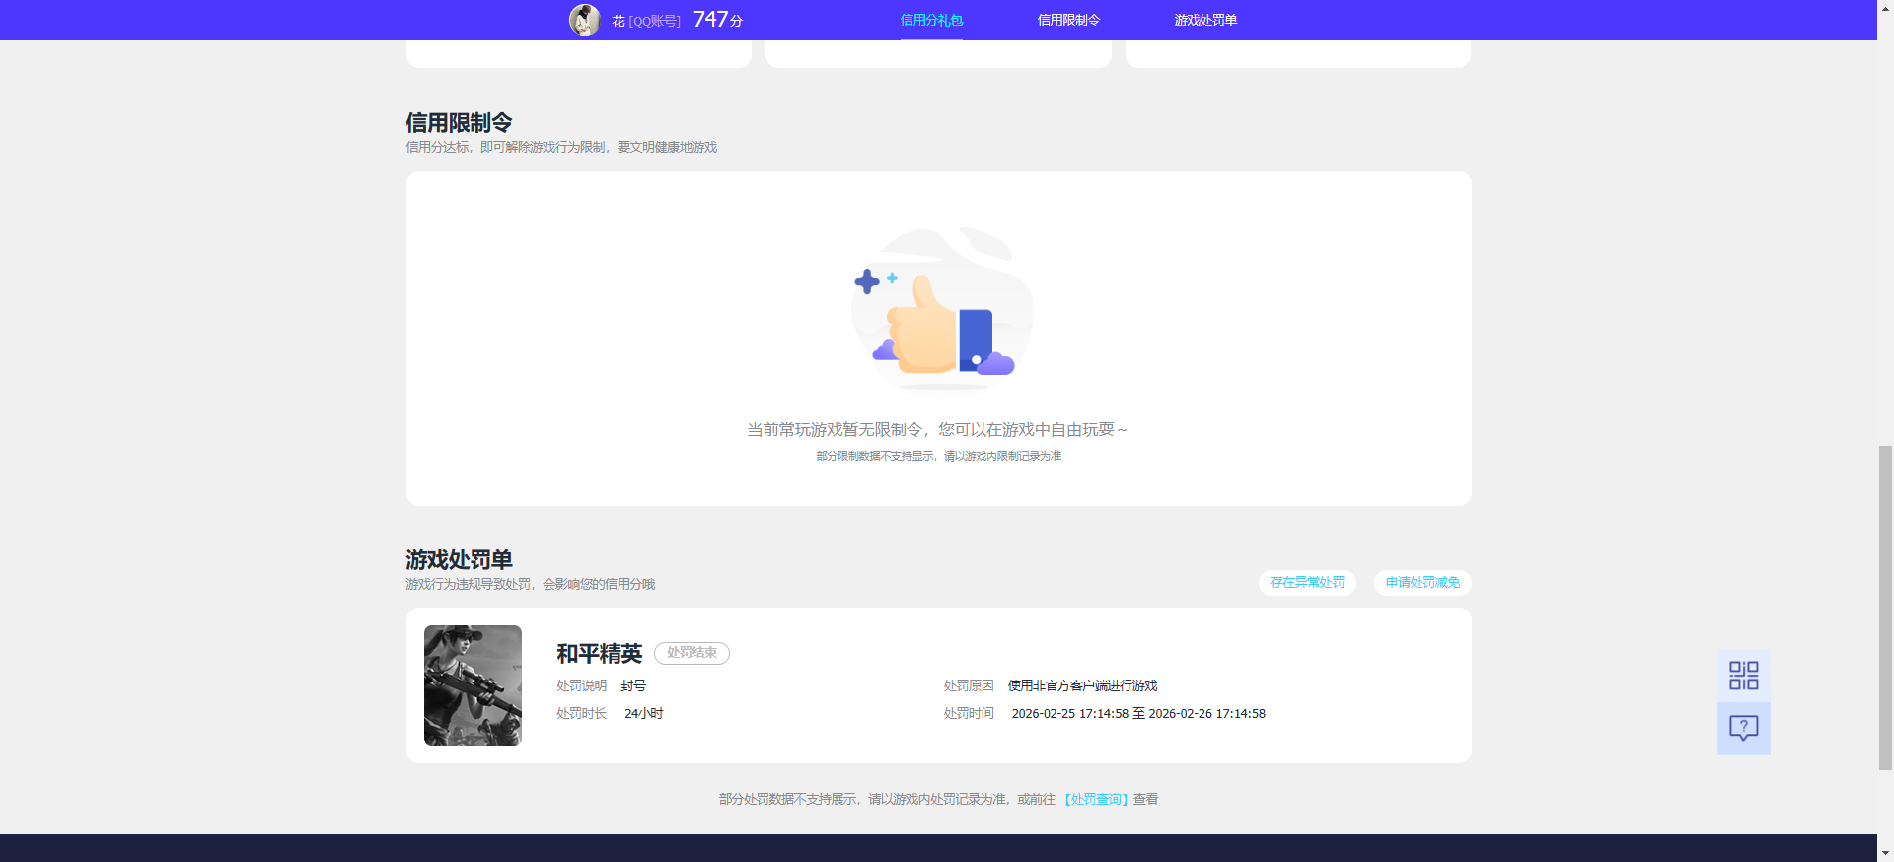Click the 存在异常处罚 button
Viewport: 1894px width, 862px height.
pos(1307,583)
